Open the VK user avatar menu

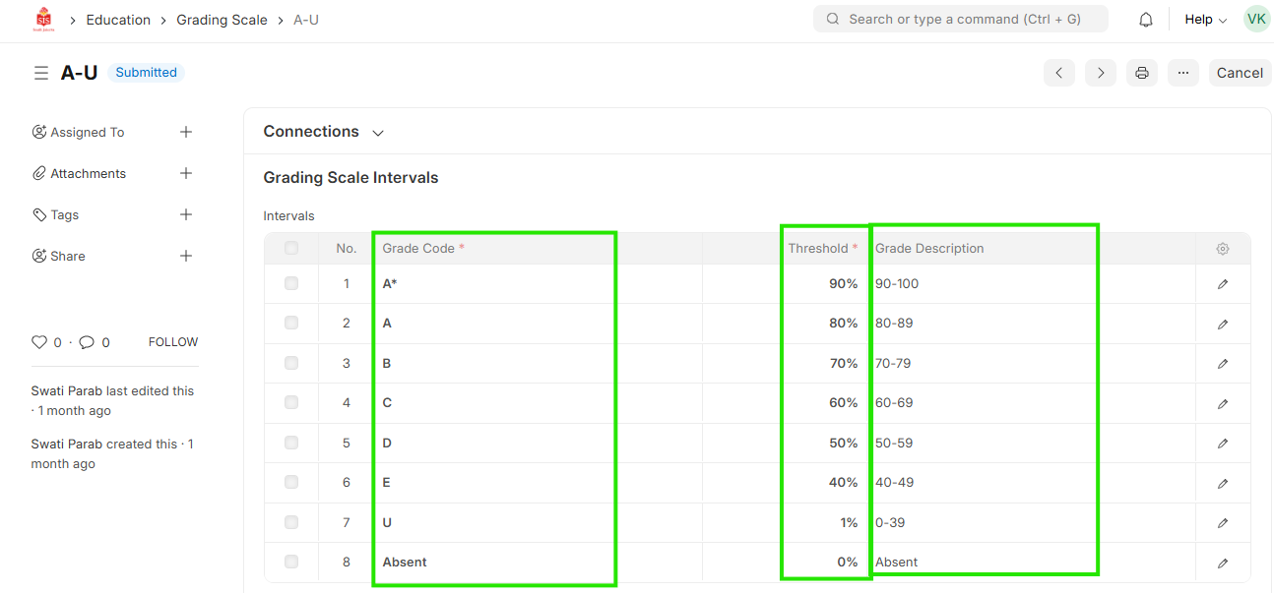[x=1256, y=20]
